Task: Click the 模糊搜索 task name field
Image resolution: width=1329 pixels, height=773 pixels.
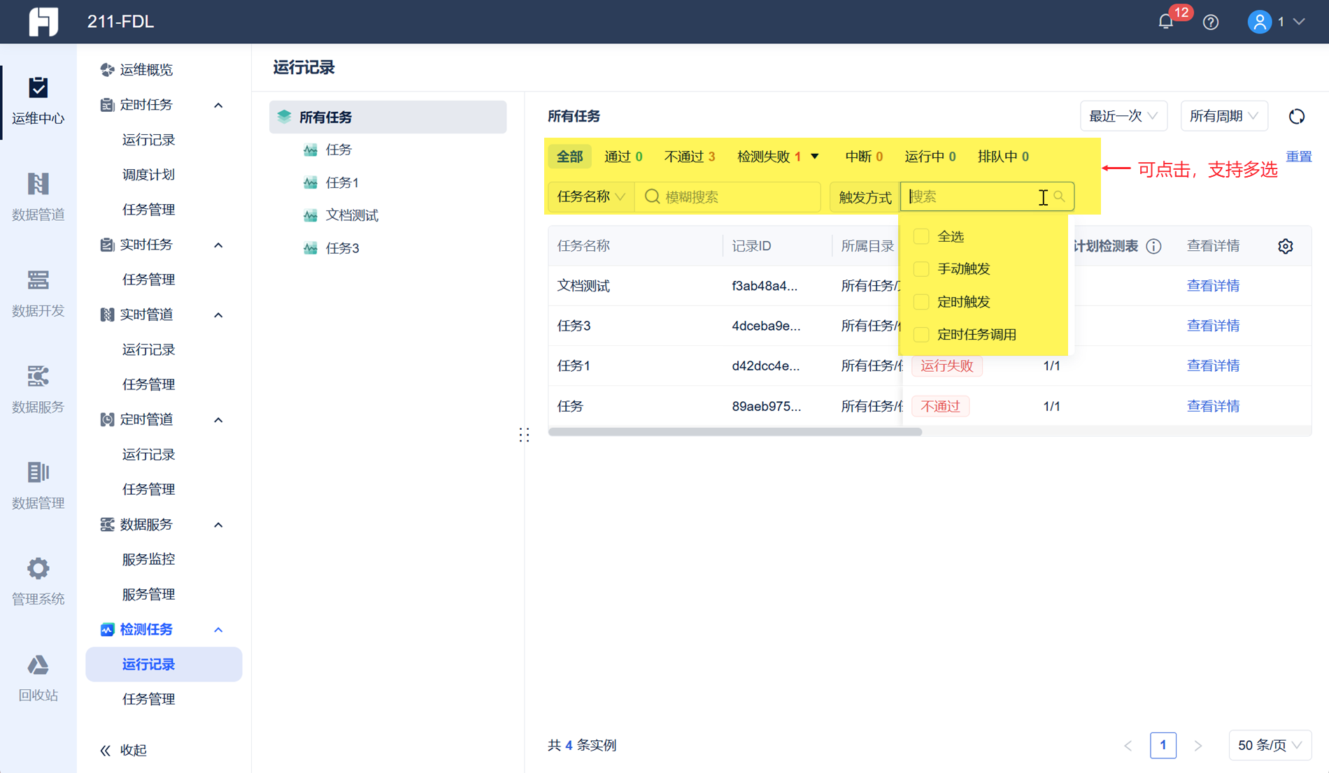Action: [728, 197]
